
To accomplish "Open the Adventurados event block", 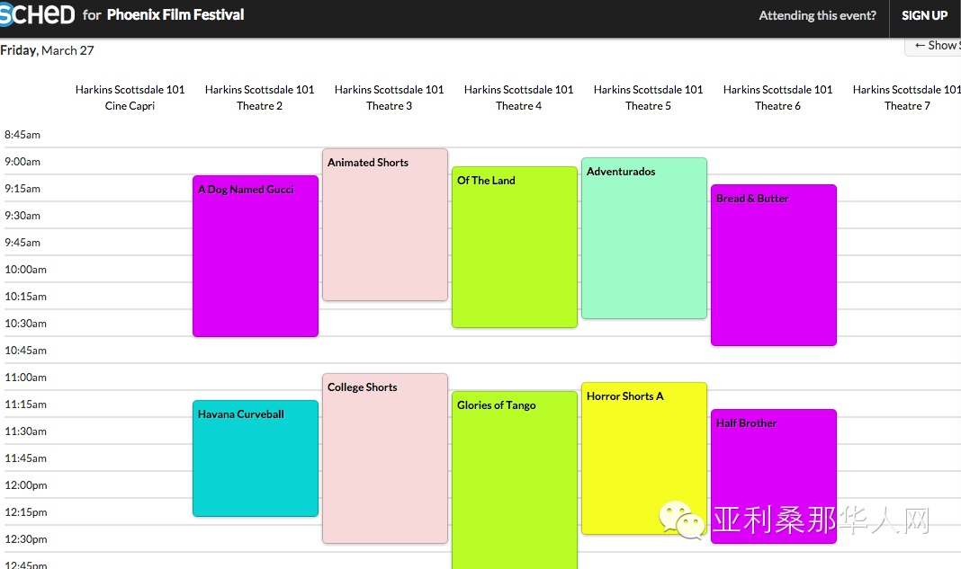I will 644,238.
